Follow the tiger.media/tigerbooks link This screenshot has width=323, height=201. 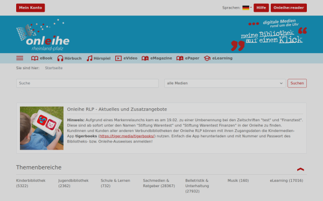click(x=127, y=136)
